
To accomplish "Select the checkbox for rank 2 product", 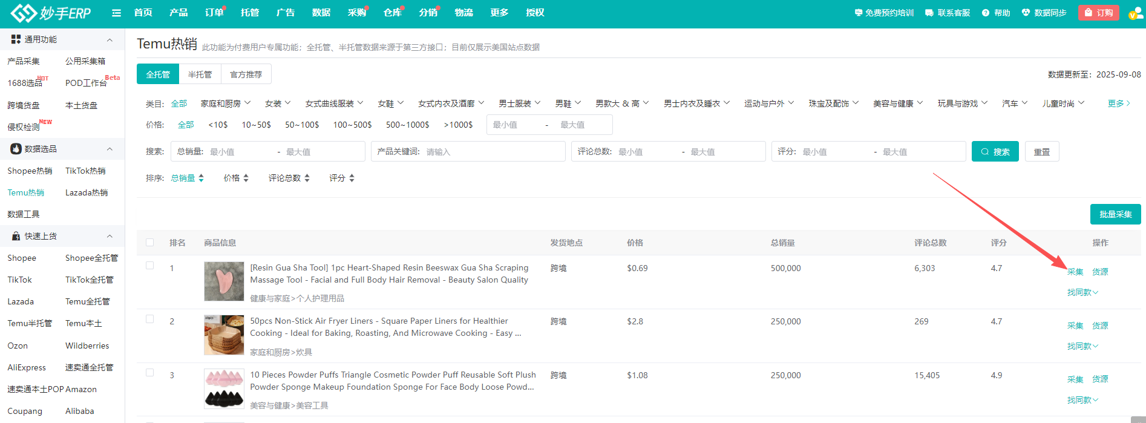I will point(149,319).
